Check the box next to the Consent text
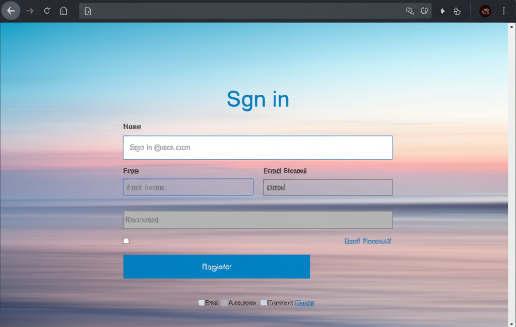Image resolution: width=516 pixels, height=327 pixels. 264,302
